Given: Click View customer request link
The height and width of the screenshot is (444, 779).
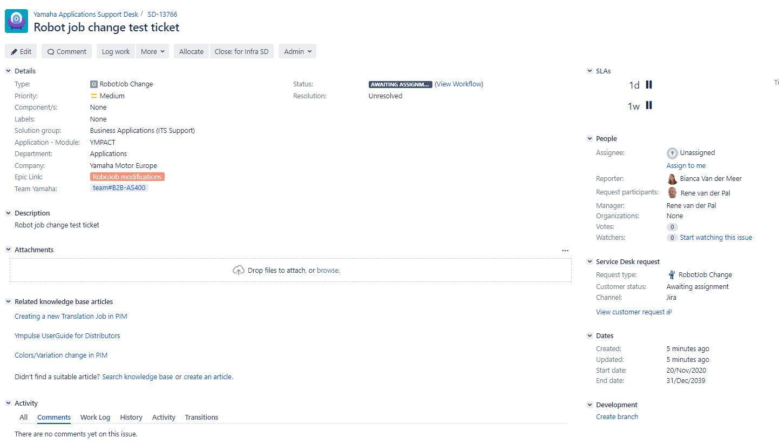Looking at the screenshot, I should coord(631,312).
